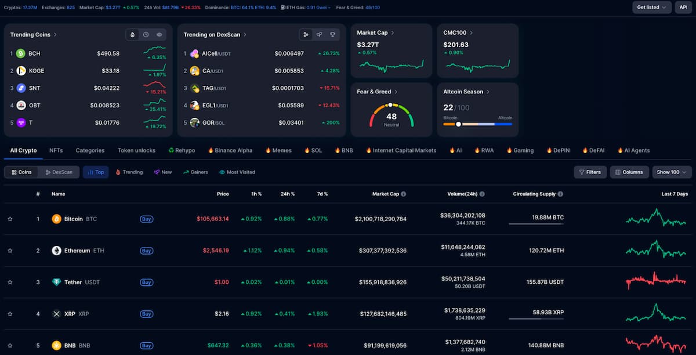Click the Volume(24h) column info icon
Image resolution: width=696 pixels, height=355 pixels.
(x=482, y=194)
